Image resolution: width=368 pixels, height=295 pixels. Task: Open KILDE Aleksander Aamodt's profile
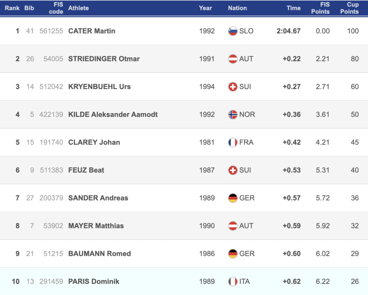113,114
